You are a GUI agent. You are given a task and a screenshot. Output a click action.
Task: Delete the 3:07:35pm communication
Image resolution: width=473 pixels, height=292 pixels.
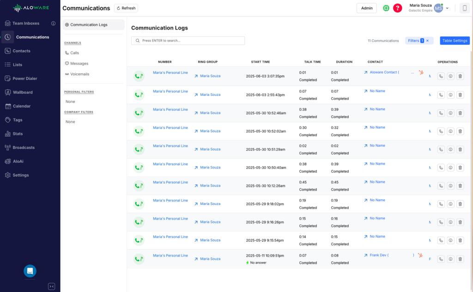tap(460, 76)
